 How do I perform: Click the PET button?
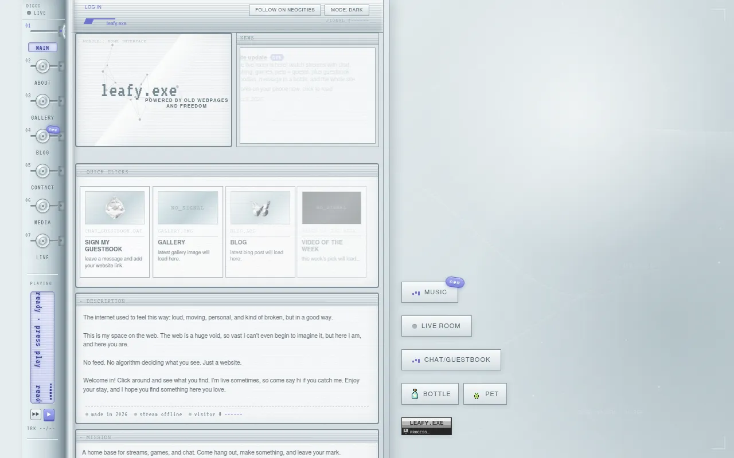485,394
